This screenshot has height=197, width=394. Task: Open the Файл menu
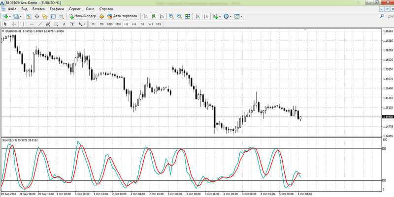tap(12, 9)
